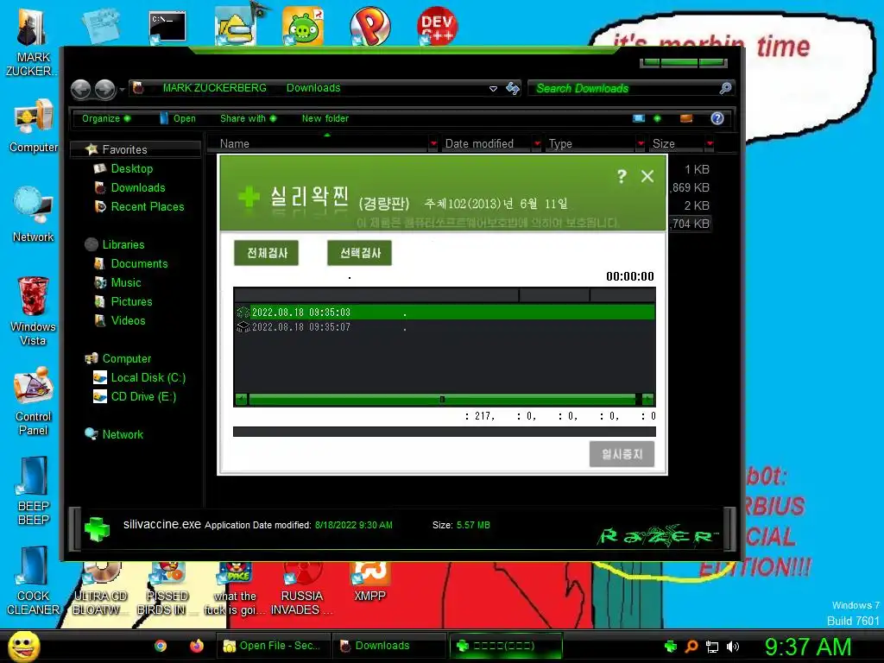Click the Explorer back arrow button
Viewport: 884px width, 663px height.
pos(80,89)
